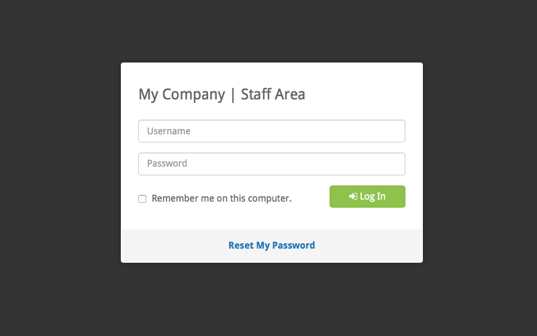Image resolution: width=537 pixels, height=336 pixels.
Task: Select the 'Username' placeholder text
Action: [x=168, y=131]
